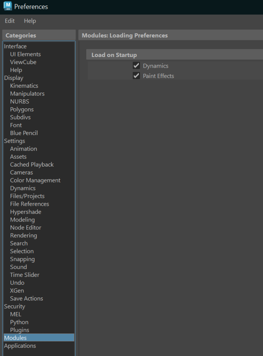
Task: Open the Help menu
Action: 30,21
